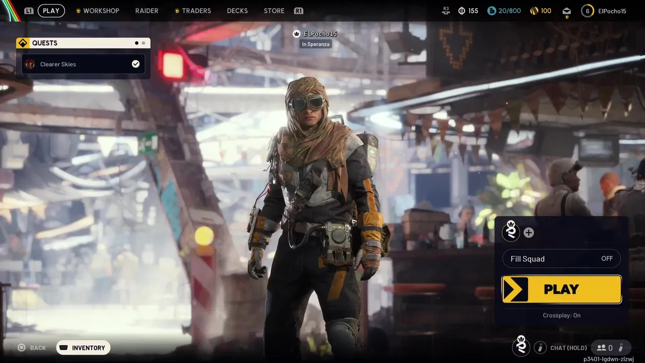Image resolution: width=645 pixels, height=363 pixels.
Task: Open the PLAY tab in top navigation
Action: (x=51, y=11)
